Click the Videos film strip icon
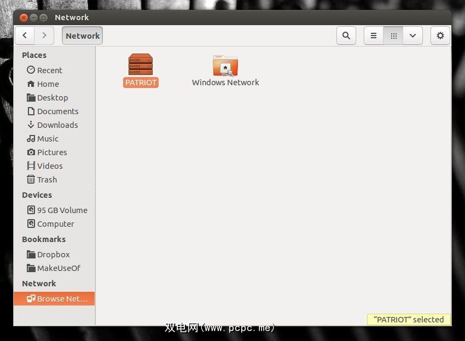 (x=31, y=166)
